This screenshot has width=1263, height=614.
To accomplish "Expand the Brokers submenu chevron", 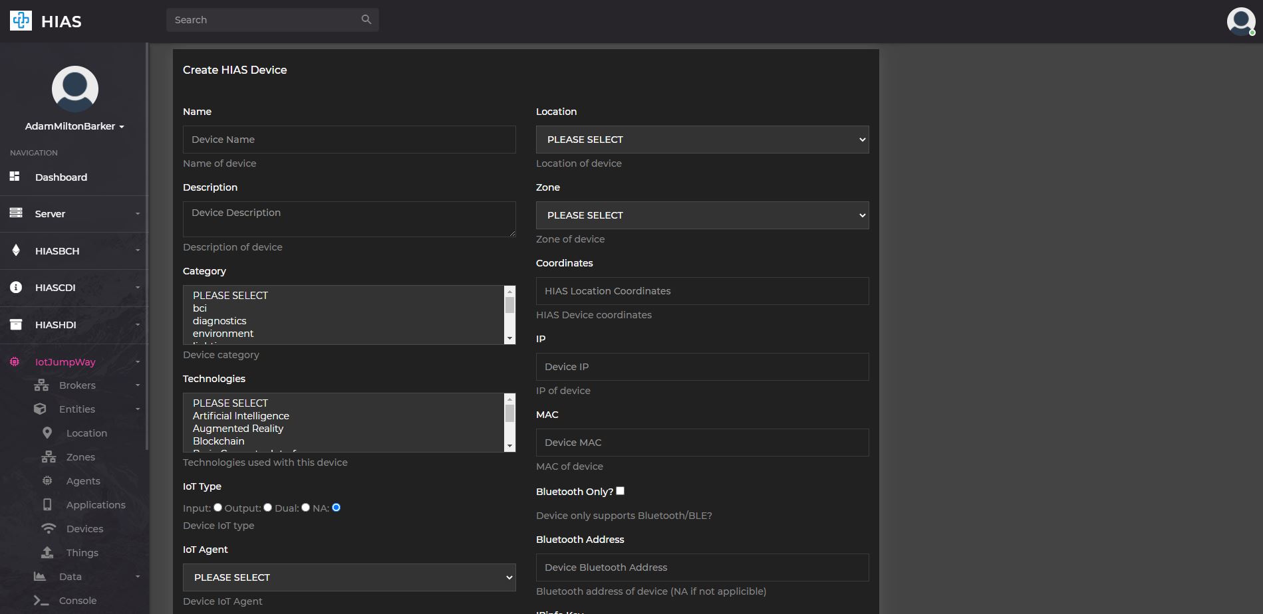I will click(138, 385).
